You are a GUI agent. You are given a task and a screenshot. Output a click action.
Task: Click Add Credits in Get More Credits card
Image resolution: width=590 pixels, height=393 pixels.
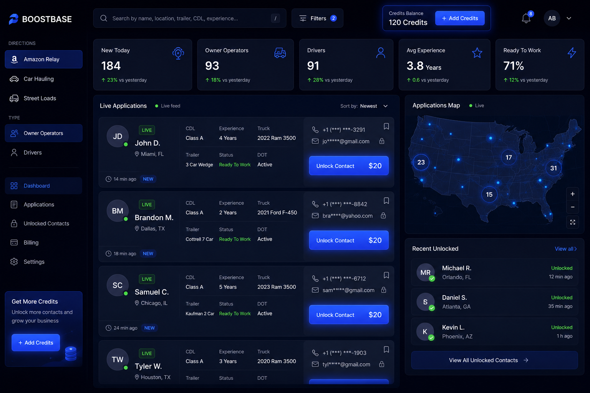36,343
